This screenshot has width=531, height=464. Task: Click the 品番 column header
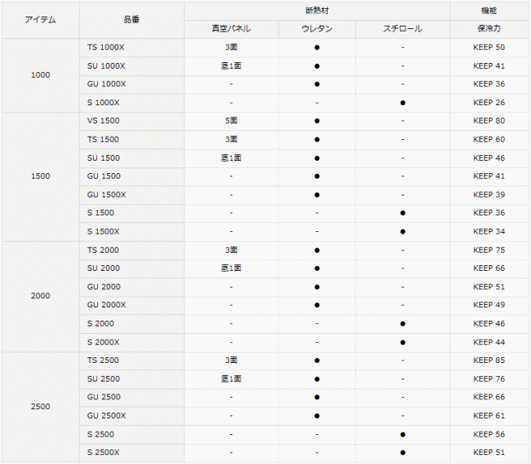(132, 19)
